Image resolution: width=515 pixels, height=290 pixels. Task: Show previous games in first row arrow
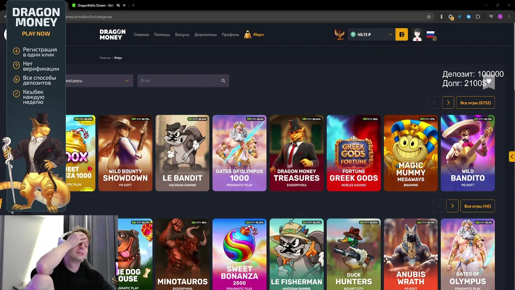(x=434, y=103)
